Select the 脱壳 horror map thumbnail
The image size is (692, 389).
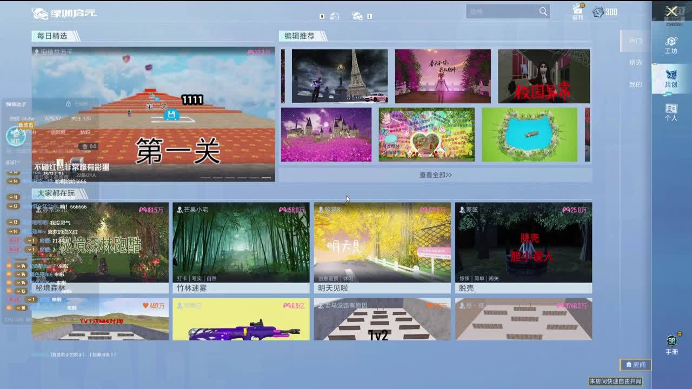[x=523, y=243]
